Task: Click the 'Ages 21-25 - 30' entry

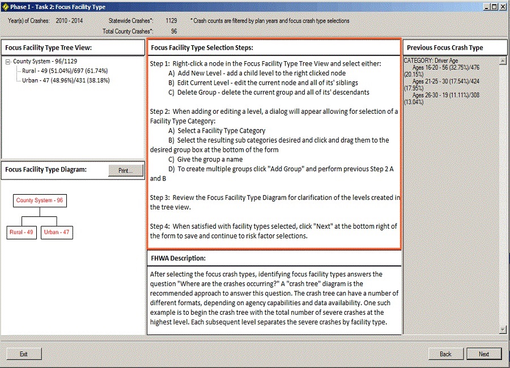Action: 441,84
